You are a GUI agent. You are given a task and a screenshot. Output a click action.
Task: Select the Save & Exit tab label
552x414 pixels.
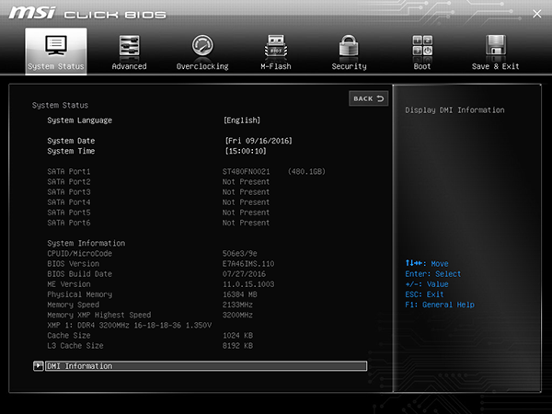495,66
